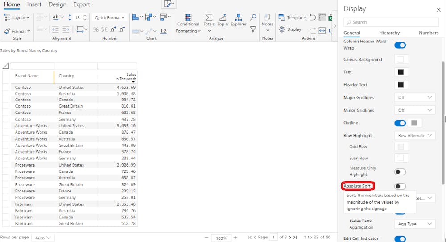Apply percentage number format

click(x=96, y=29)
